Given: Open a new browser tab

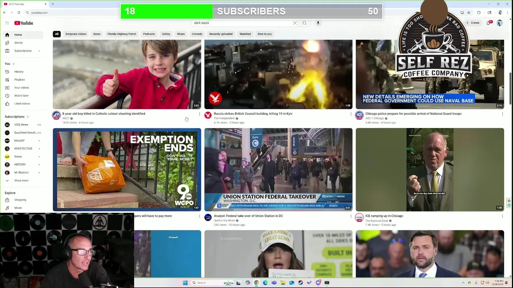Looking at the screenshot, I should (53, 4).
